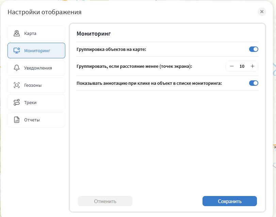Click label Группировать, если расстояние менее
276x217 pixels.
(134, 66)
